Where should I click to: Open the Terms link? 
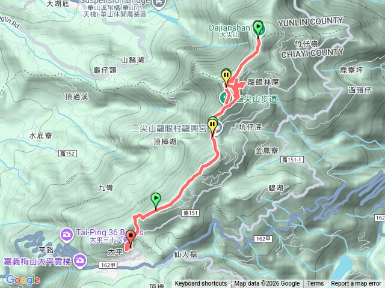coord(315,284)
